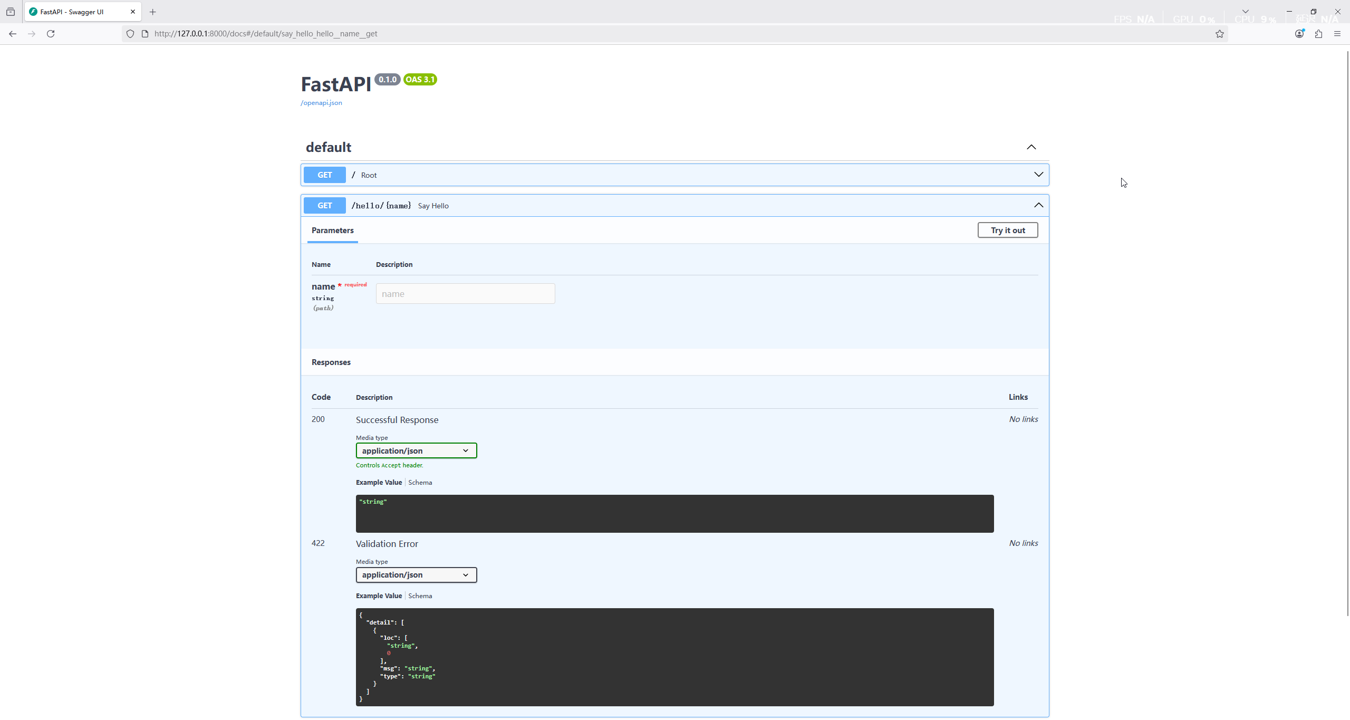
Task: Open the Firefox hamburger menu
Action: [1337, 34]
